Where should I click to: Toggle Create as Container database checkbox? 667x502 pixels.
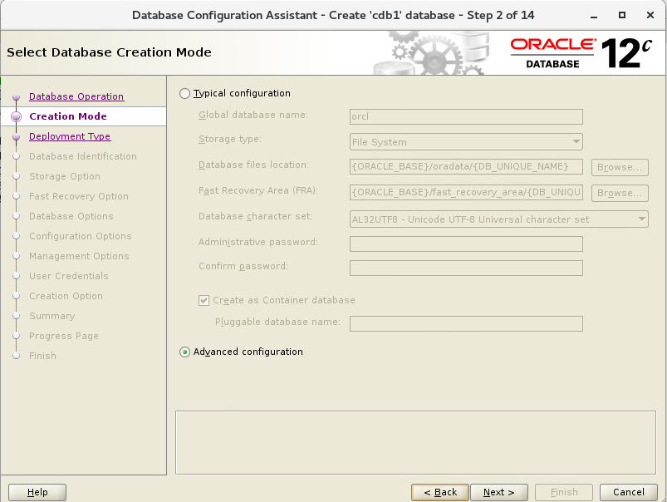point(204,301)
